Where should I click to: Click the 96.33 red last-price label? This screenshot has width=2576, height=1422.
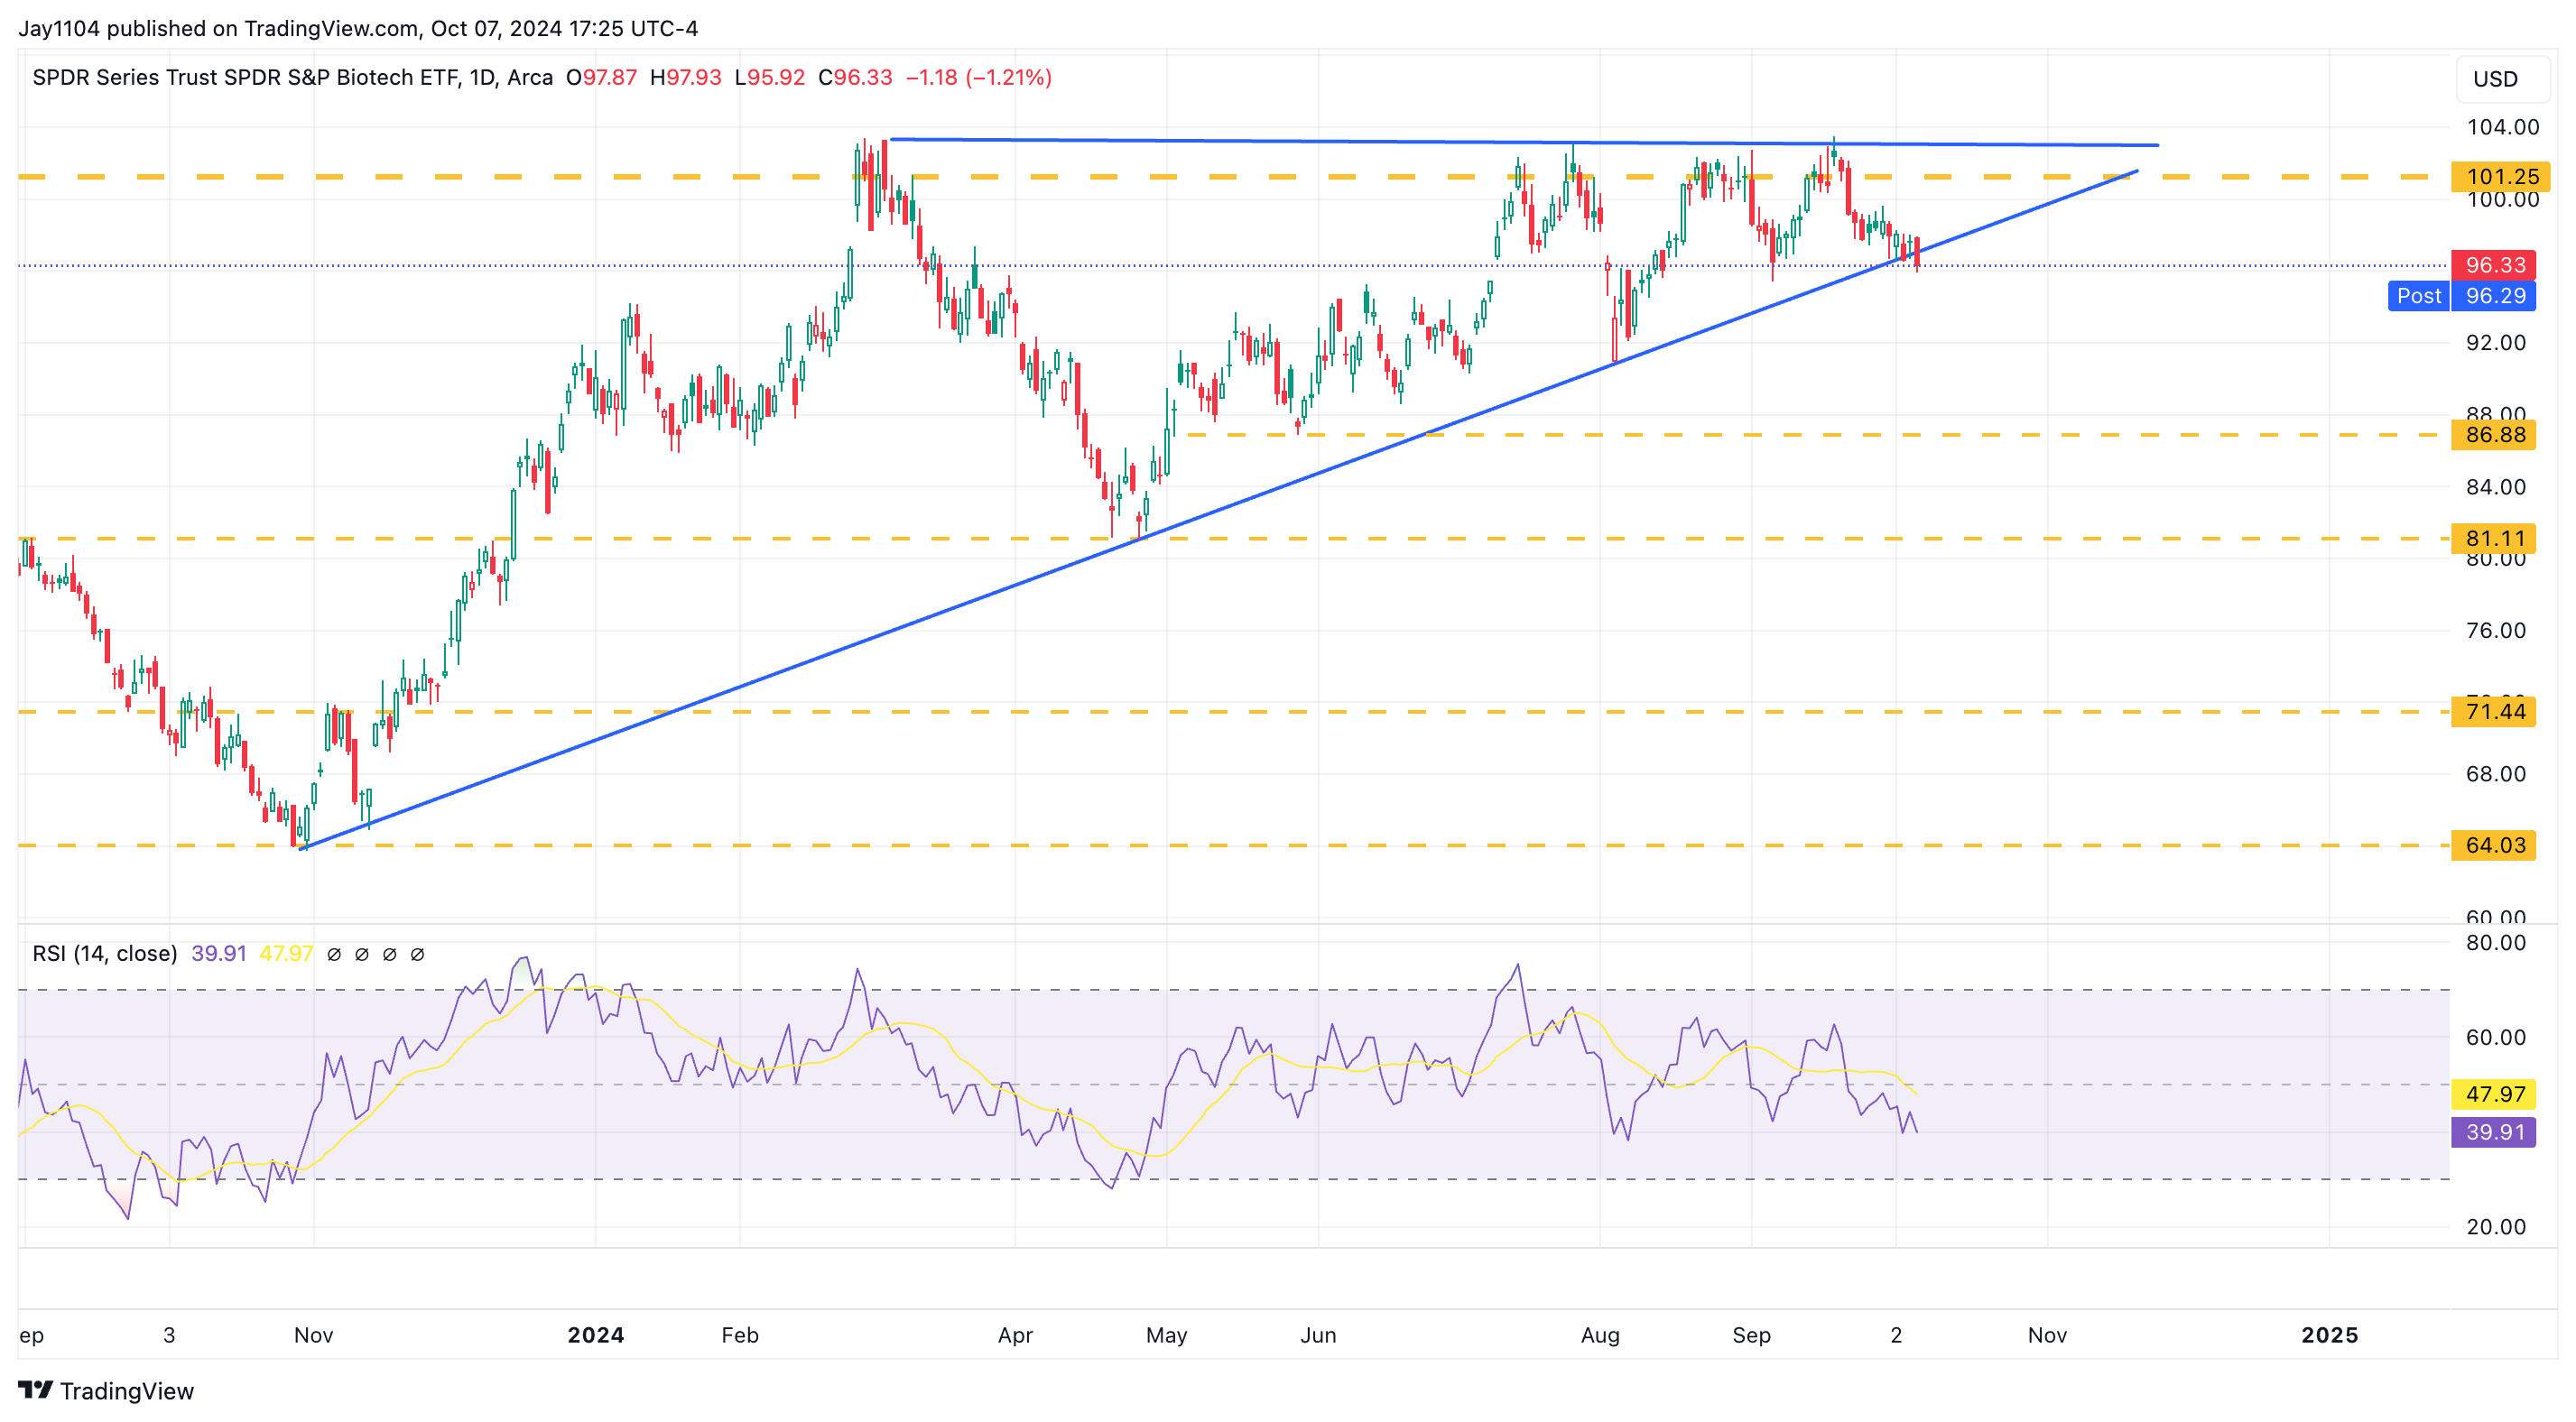2494,265
